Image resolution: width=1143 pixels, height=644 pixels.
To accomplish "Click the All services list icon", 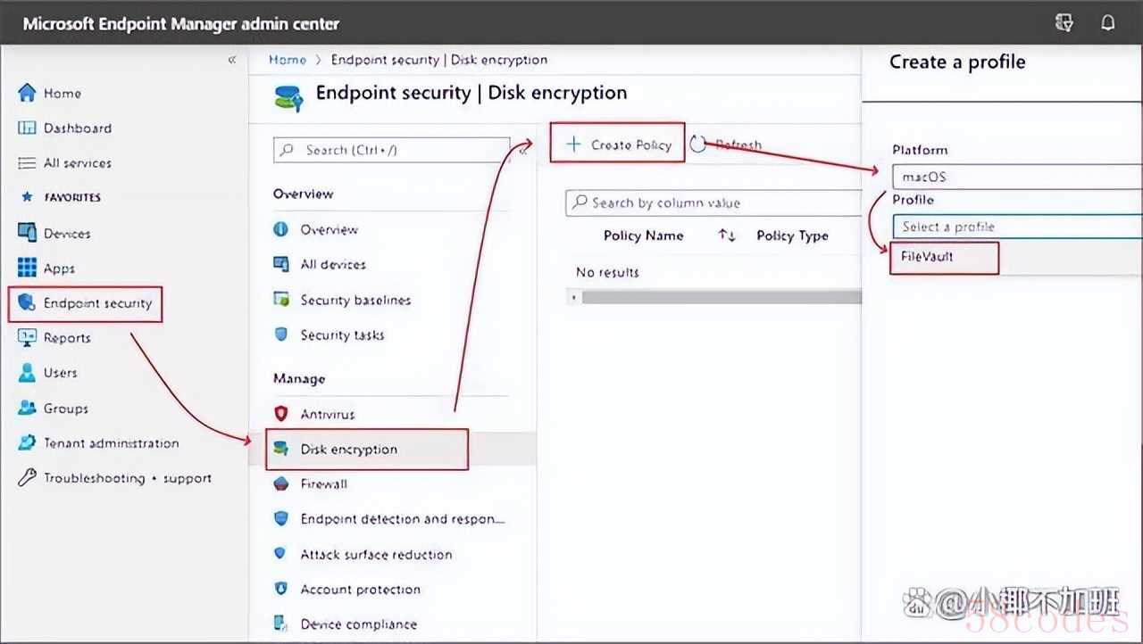I will [x=27, y=163].
